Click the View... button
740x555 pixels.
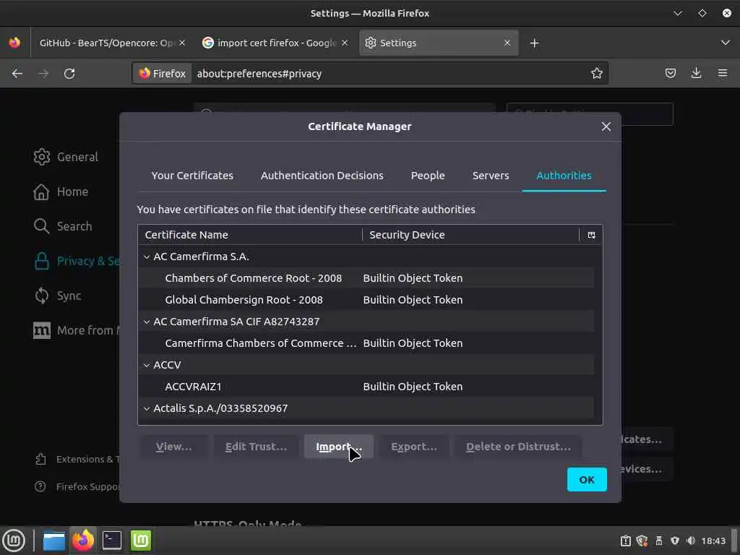point(173,447)
